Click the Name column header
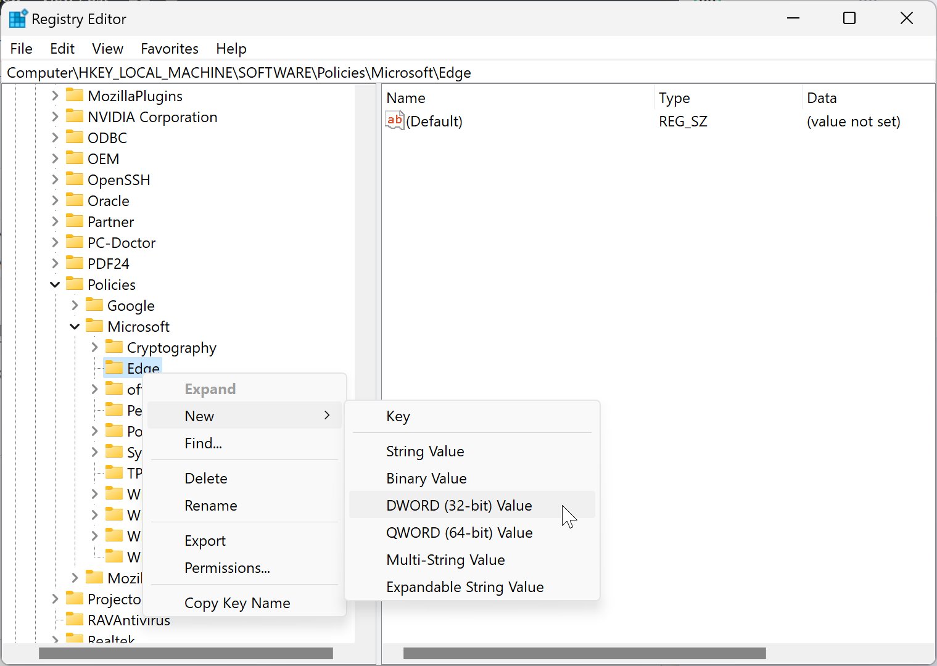 tap(518, 98)
